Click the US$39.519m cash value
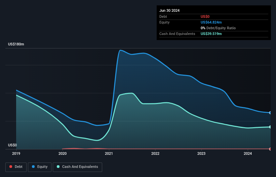Image resolution: width=276 pixels, height=177 pixels. click(x=211, y=34)
